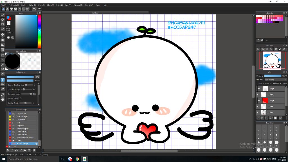Screen dimensions: 288x162
Task: Open the Cửa sổ(W) window menu
Action: pyautogui.click(x=89, y=5)
